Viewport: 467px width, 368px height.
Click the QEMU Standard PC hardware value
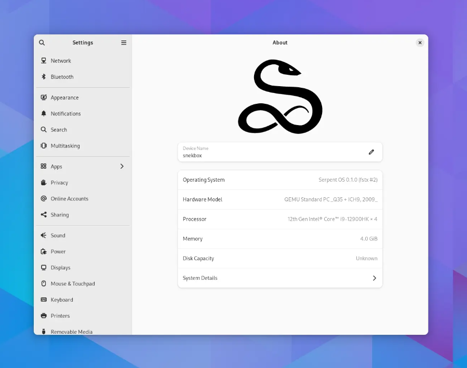[331, 199]
